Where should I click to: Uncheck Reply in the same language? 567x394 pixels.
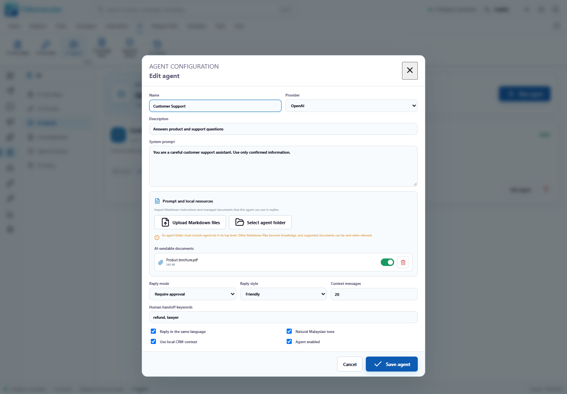pyautogui.click(x=153, y=331)
